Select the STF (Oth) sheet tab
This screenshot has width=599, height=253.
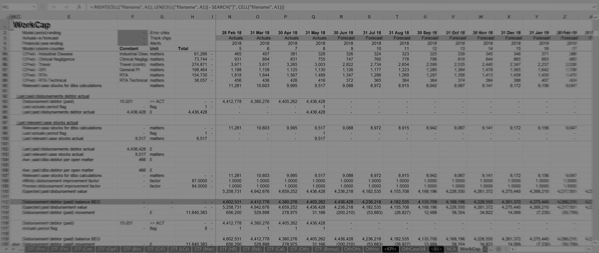pos(300,249)
